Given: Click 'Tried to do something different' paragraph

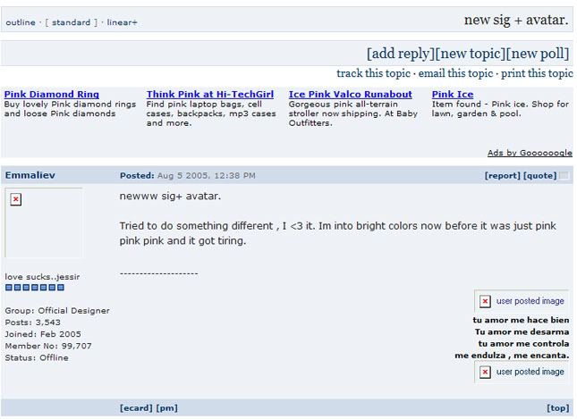Looking at the screenshot, I should 337,233.
